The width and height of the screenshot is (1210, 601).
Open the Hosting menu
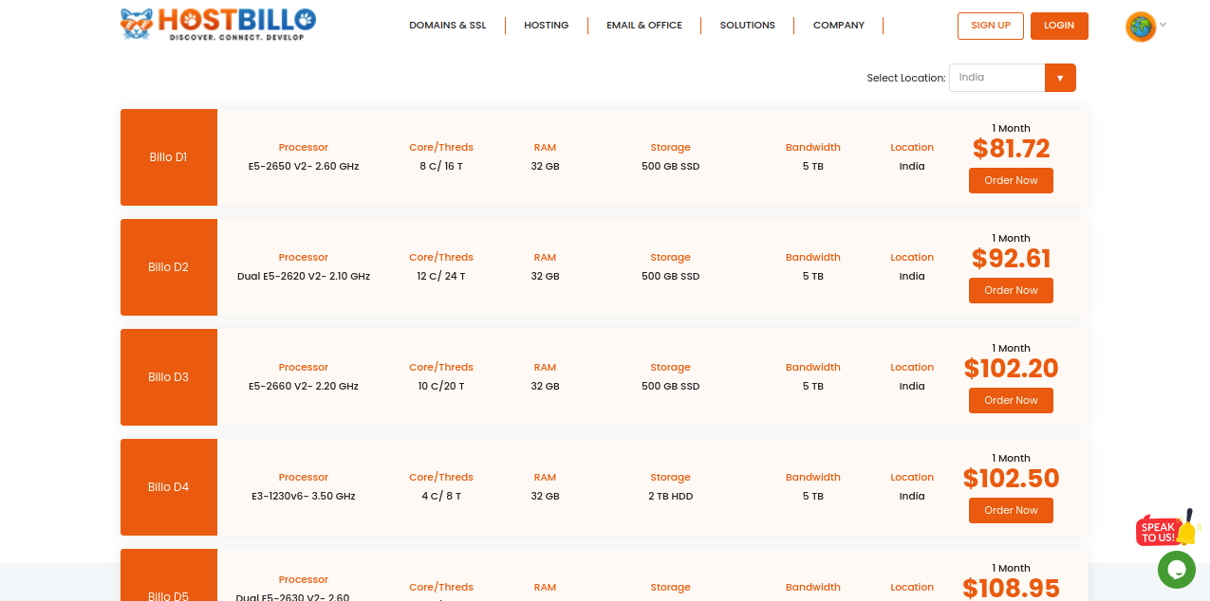[x=547, y=26]
